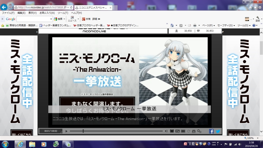The height and width of the screenshot is (148, 263).
Task: Toggle IME conversion mode 般 indicator
Action: coord(193,144)
